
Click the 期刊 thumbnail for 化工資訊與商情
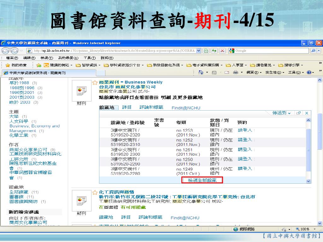pyautogui.click(x=82, y=201)
